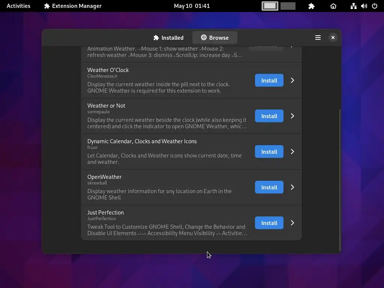Image resolution: width=384 pixels, height=288 pixels.
Task: Select the 'somepaulo' author text
Action: click(x=99, y=112)
